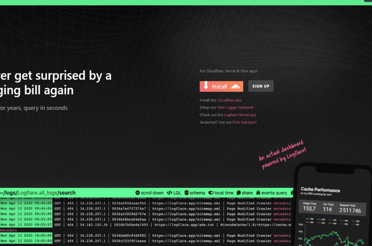The width and height of the screenshot is (372, 246).
Task: Click the Logflare.all_logs source link
Action: pos(37,193)
